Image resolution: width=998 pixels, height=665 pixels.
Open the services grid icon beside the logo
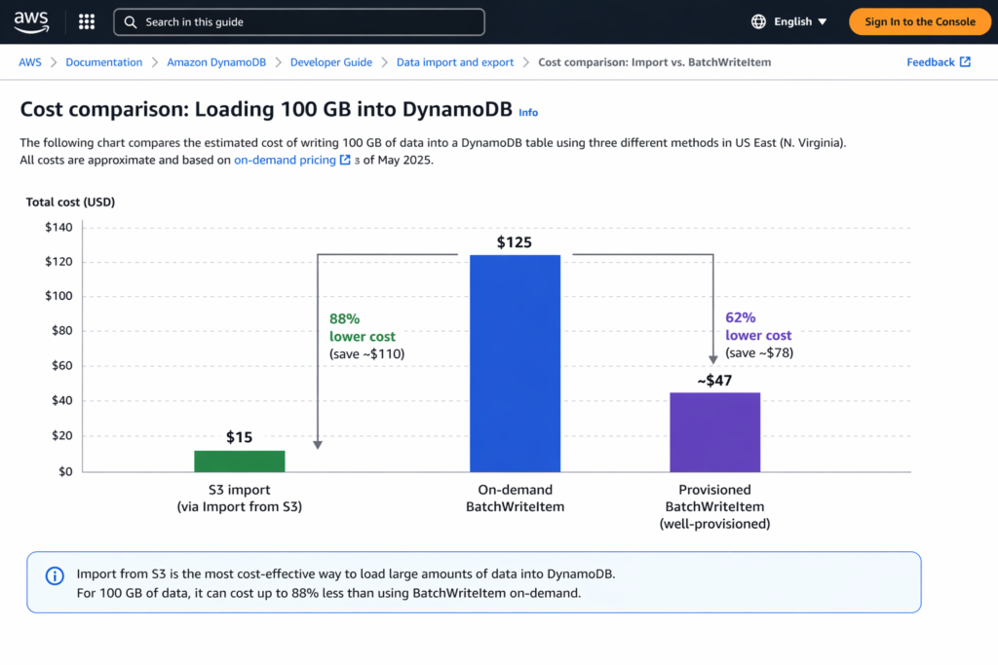[86, 20]
